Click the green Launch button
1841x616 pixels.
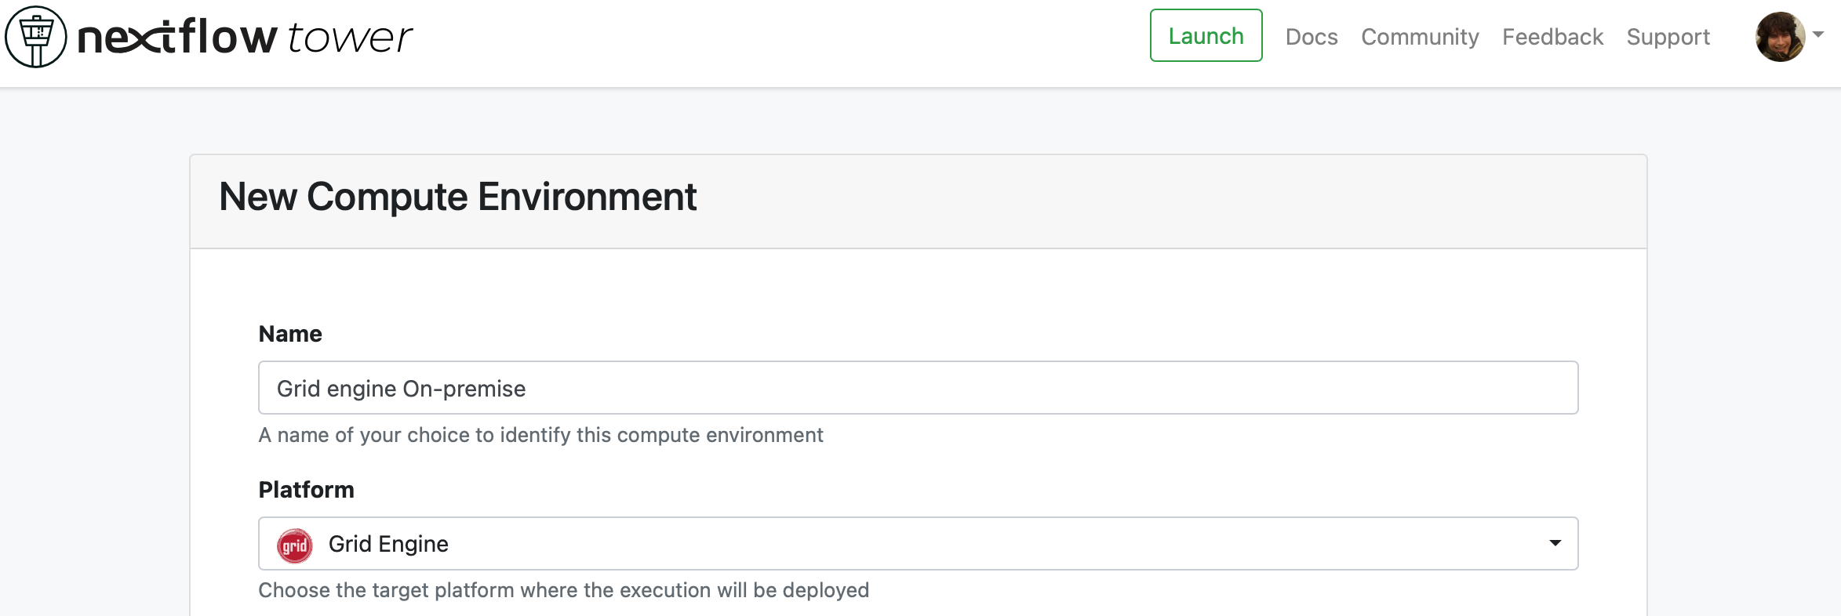[1206, 35]
